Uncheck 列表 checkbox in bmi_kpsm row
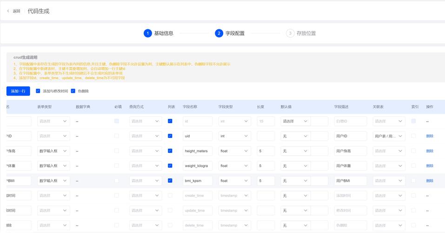445x233 pixels. pyautogui.click(x=170, y=181)
